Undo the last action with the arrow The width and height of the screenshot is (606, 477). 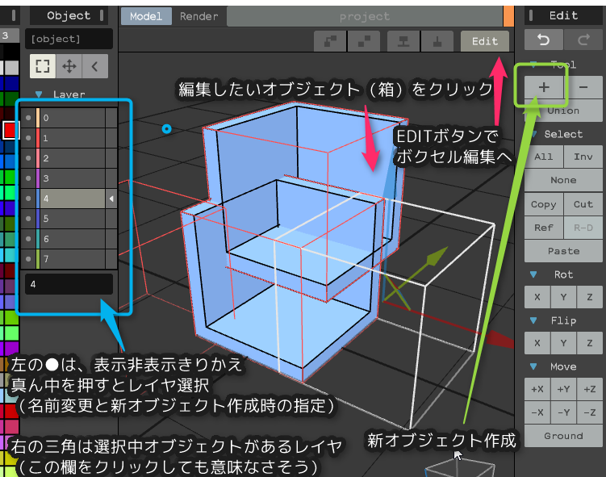[x=543, y=40]
